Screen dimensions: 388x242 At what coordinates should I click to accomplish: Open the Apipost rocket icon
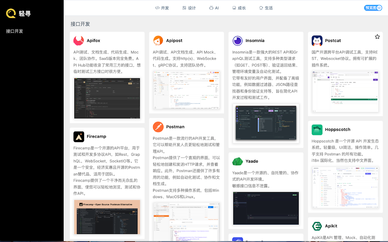tap(158, 40)
